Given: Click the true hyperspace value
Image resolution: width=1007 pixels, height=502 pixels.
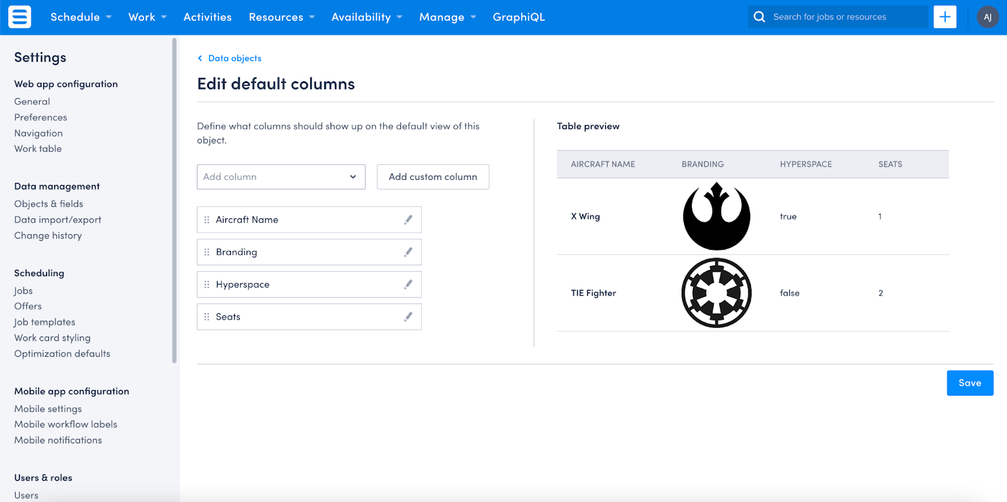Looking at the screenshot, I should click(788, 216).
